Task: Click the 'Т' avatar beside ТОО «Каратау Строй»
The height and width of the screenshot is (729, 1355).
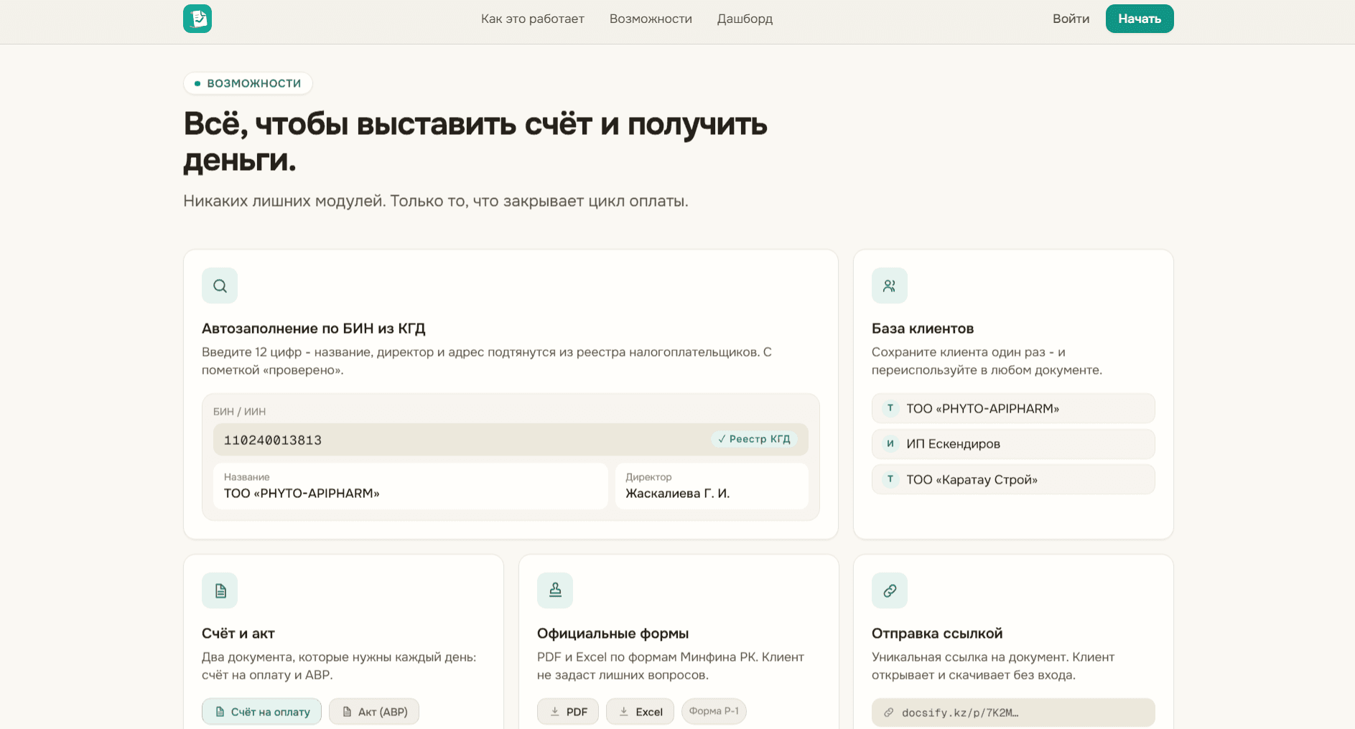Action: point(890,479)
